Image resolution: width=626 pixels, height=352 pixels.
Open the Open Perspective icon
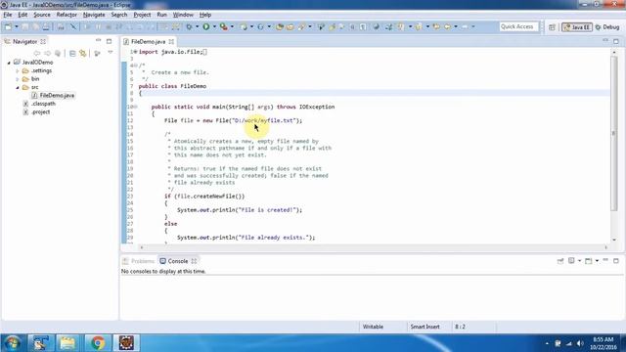pyautogui.click(x=552, y=27)
